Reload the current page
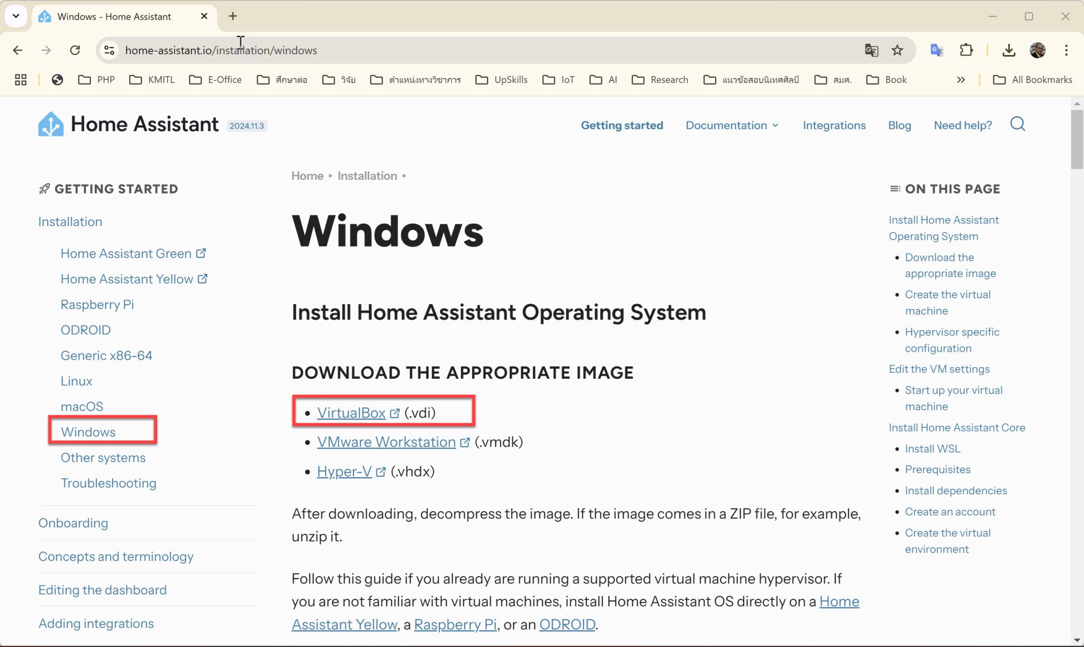 [x=75, y=50]
